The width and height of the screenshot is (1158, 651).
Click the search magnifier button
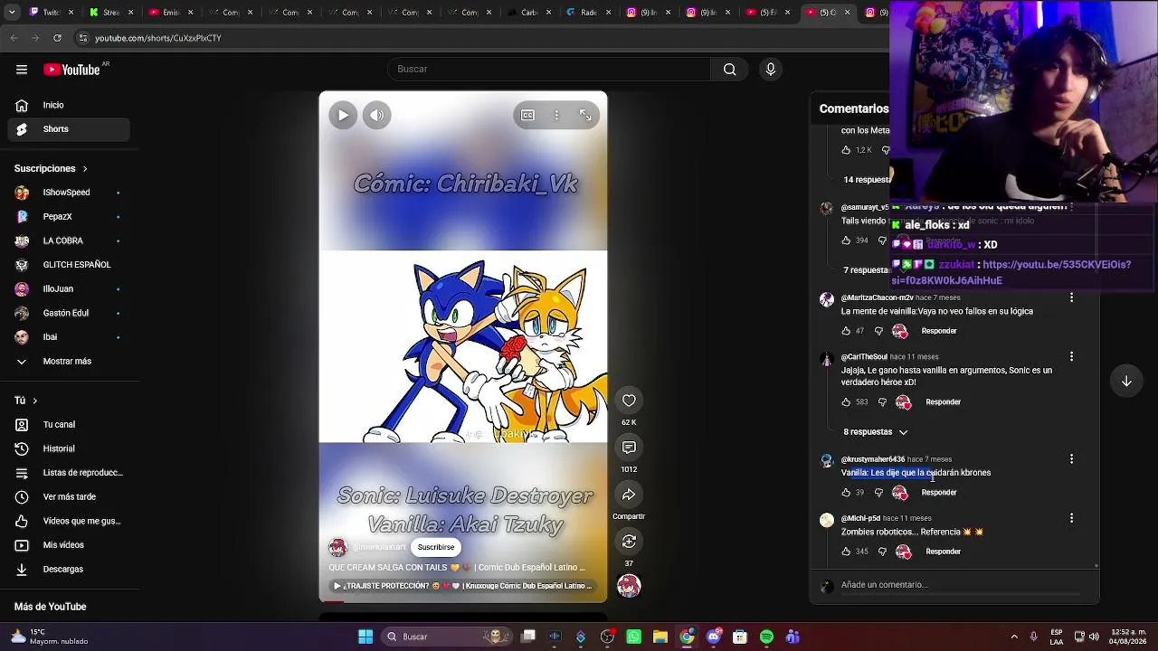coord(729,70)
